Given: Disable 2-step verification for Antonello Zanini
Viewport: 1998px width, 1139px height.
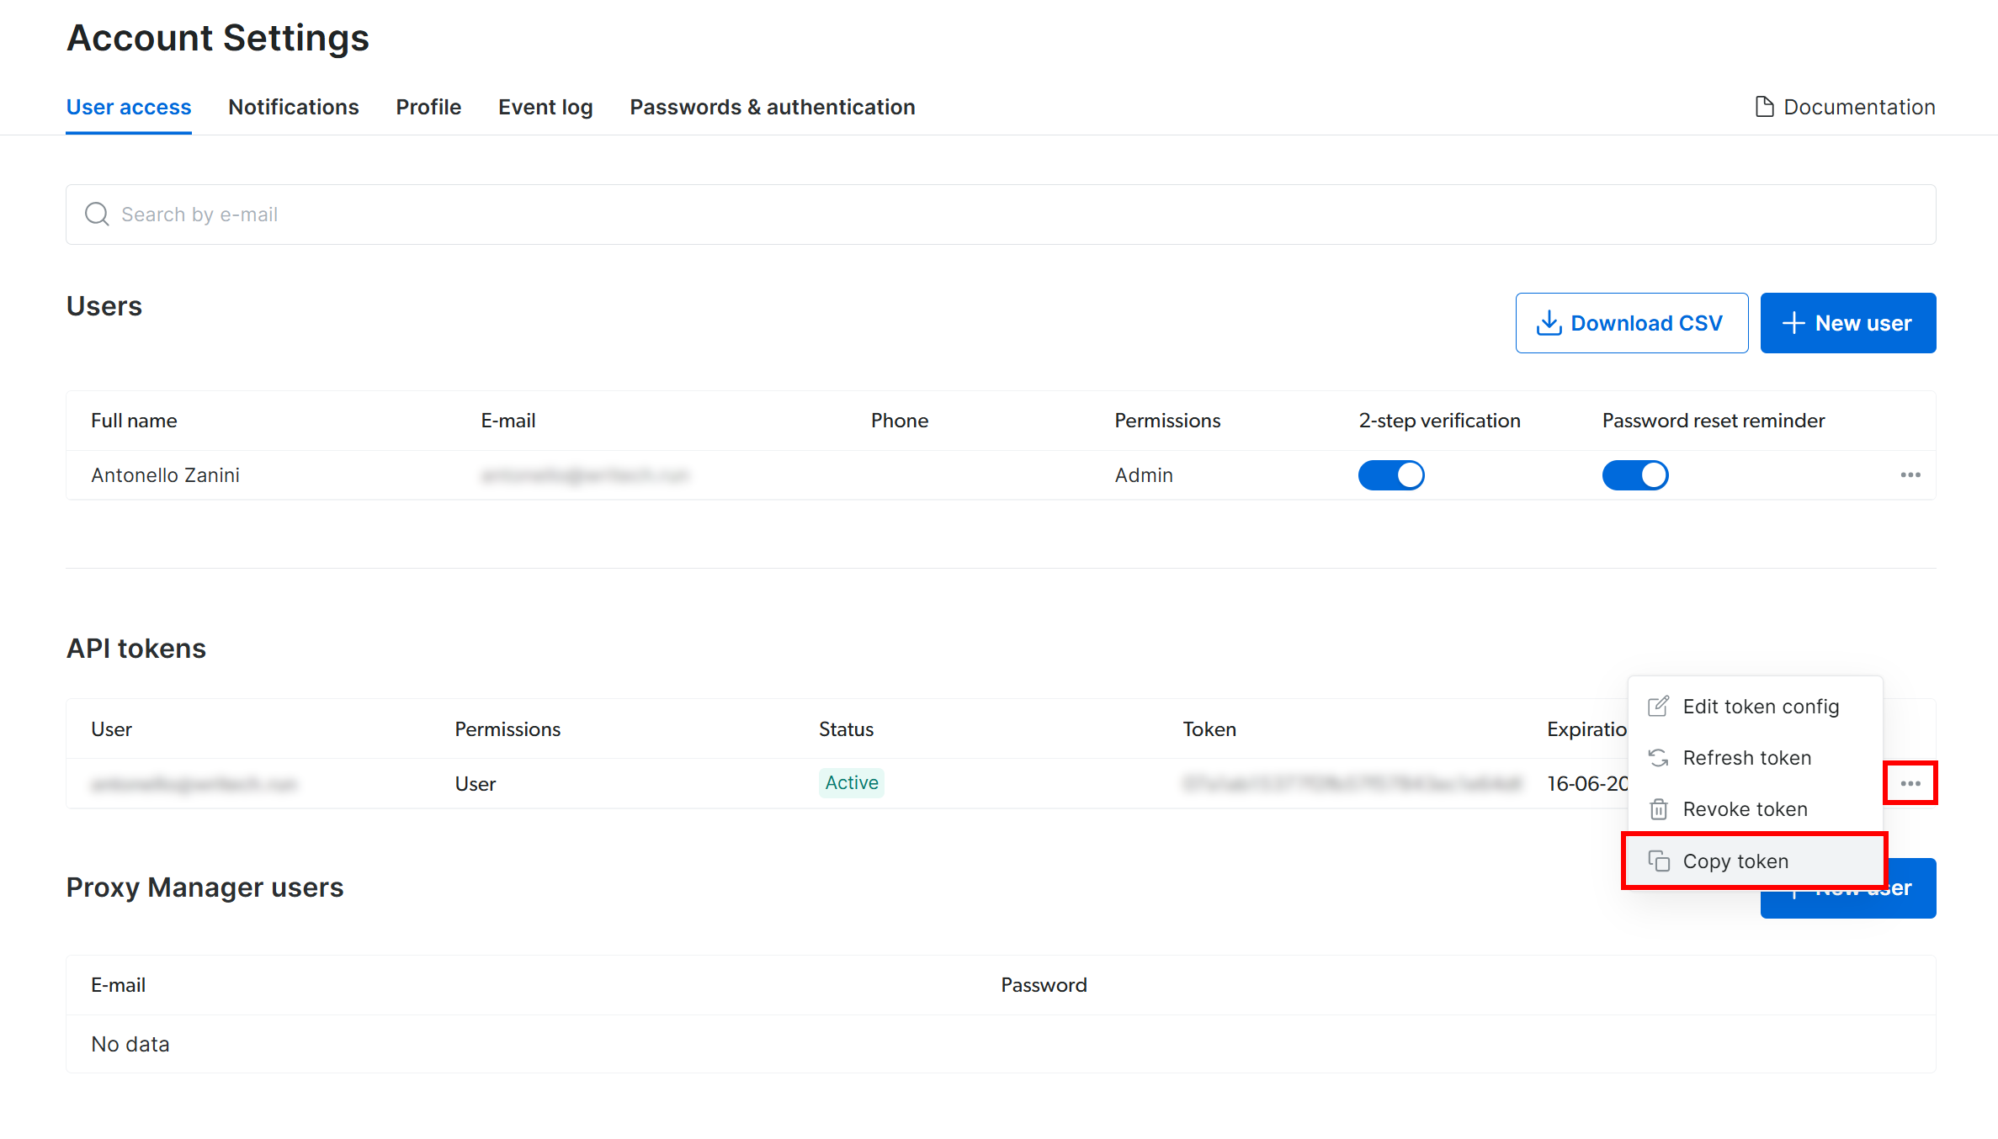Looking at the screenshot, I should (1390, 474).
